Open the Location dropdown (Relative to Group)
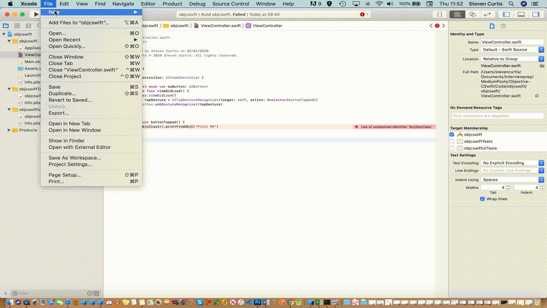This screenshot has width=547, height=308. [512, 59]
